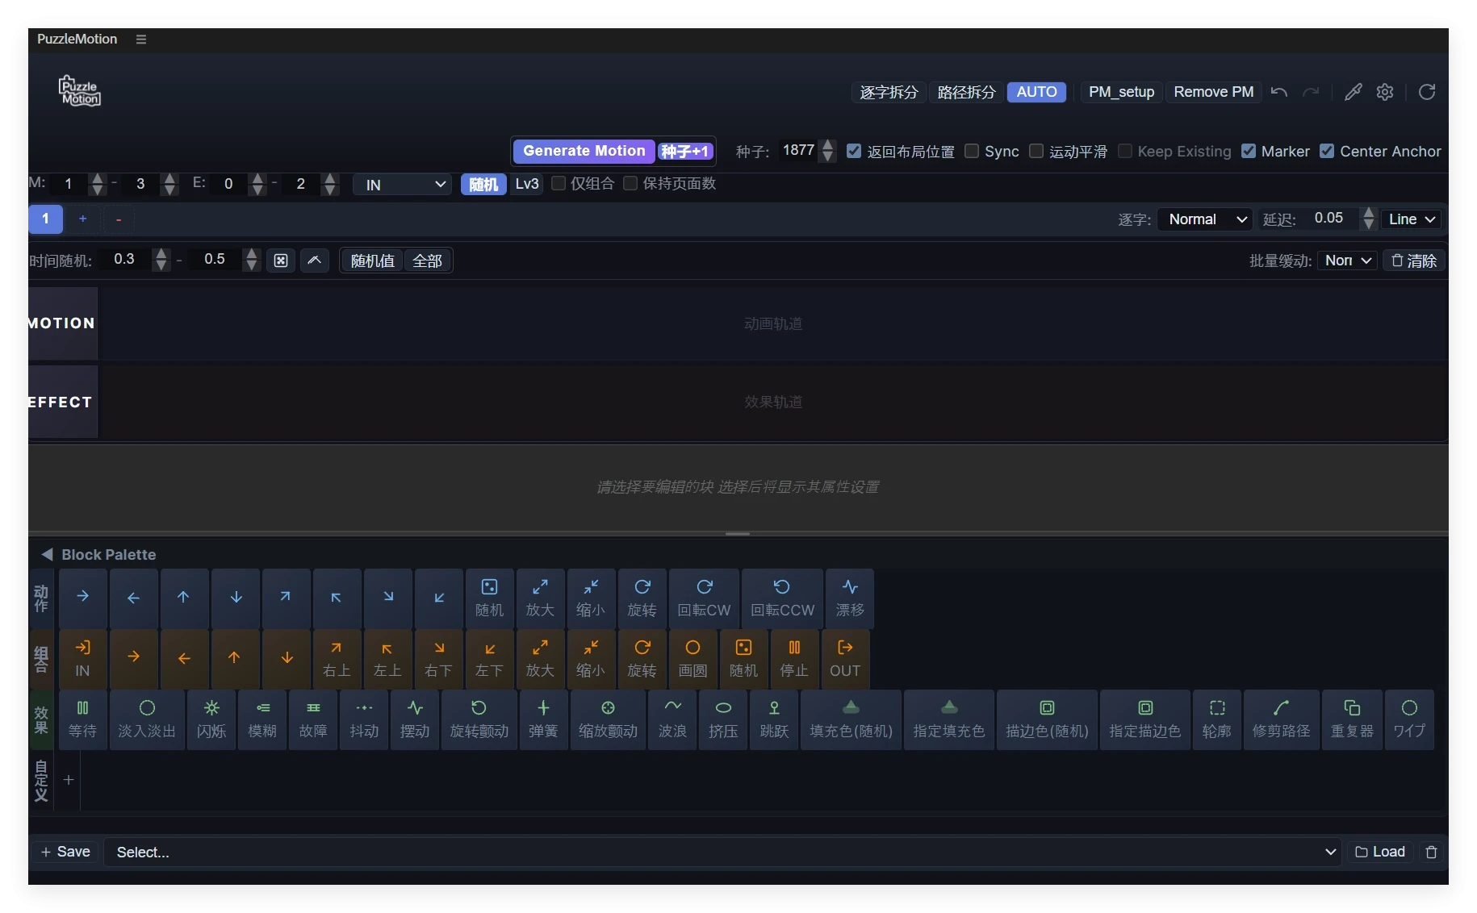Open the preset Select... dropdown
Viewport: 1477px width, 913px height.
click(x=722, y=853)
